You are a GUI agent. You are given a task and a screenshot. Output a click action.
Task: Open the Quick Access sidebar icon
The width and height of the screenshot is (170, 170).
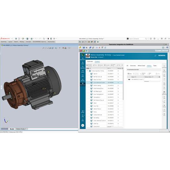point(83,84)
